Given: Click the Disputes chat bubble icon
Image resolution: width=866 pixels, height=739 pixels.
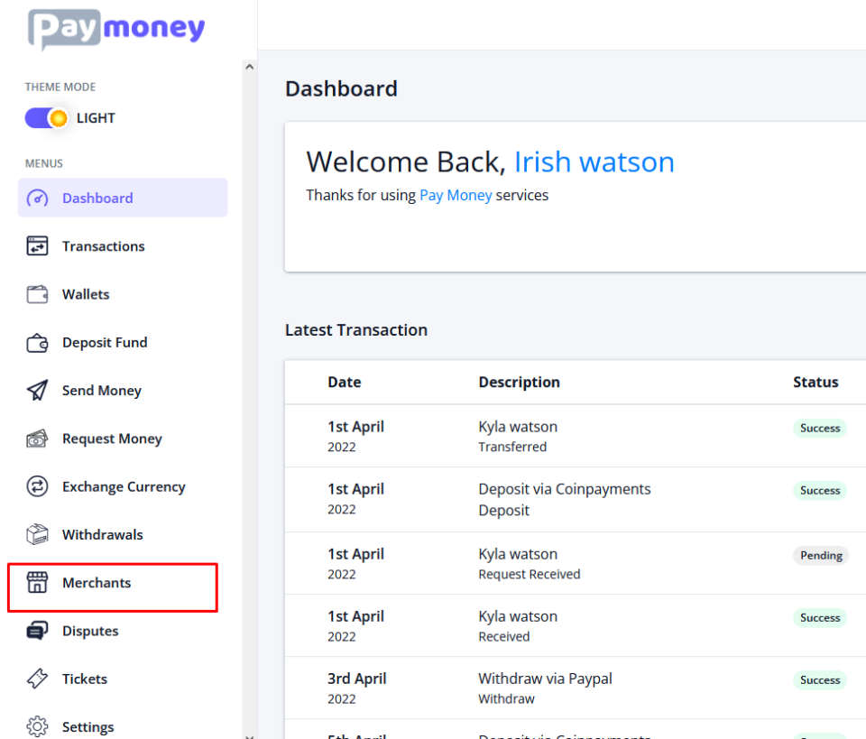Looking at the screenshot, I should coord(37,631).
